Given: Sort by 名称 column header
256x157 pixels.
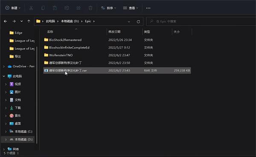Looking at the screenshot, I should pyautogui.click(x=50, y=32).
